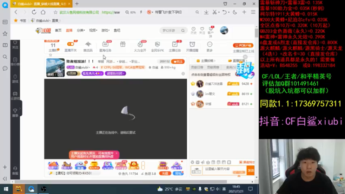Open the browser hamburger main menu
The height and width of the screenshot is (194, 345).
click(253, 12)
